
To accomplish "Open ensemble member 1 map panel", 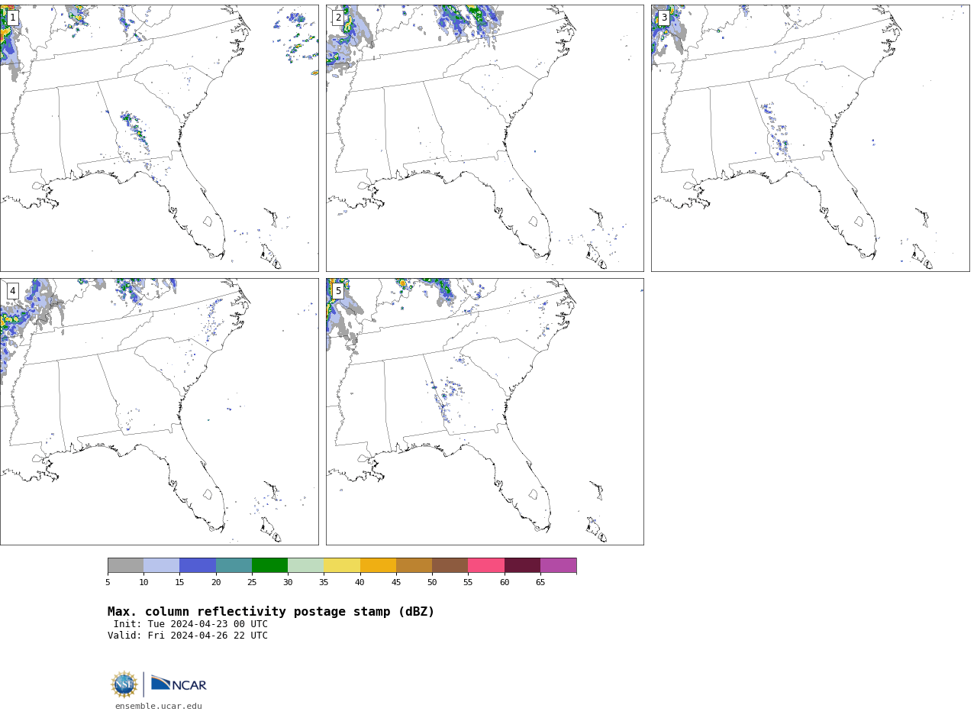I will 159,138.
